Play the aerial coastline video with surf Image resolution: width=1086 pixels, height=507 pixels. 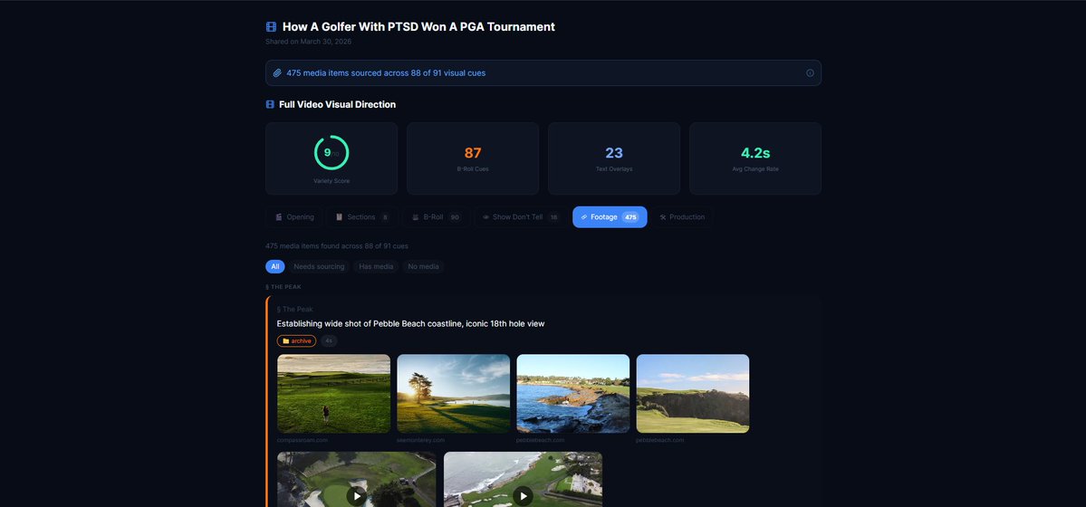point(523,495)
